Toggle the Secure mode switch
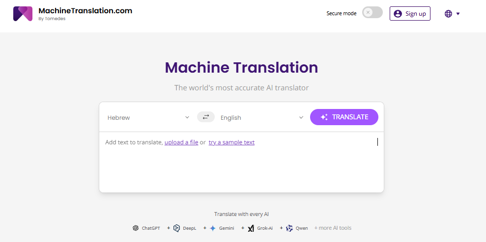Image resolution: width=486 pixels, height=242 pixels. (x=372, y=12)
